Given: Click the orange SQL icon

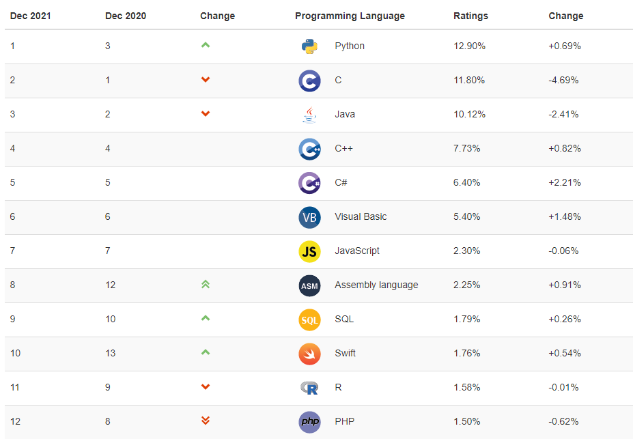Looking at the screenshot, I should (309, 320).
